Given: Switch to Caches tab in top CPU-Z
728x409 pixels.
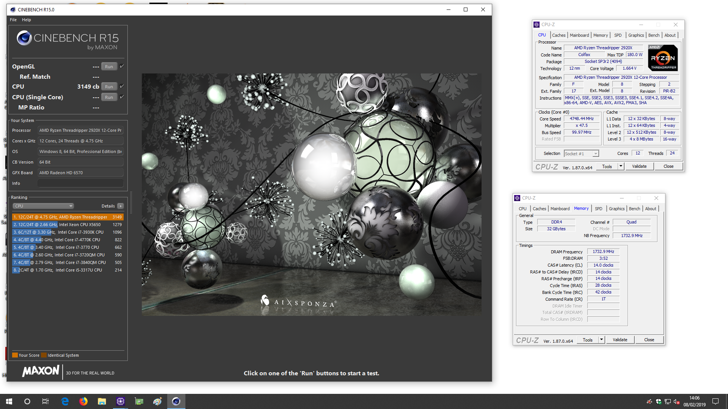Looking at the screenshot, I should 559,35.
